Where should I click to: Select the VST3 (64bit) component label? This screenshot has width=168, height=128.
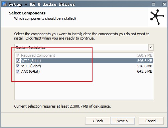coord(31,66)
